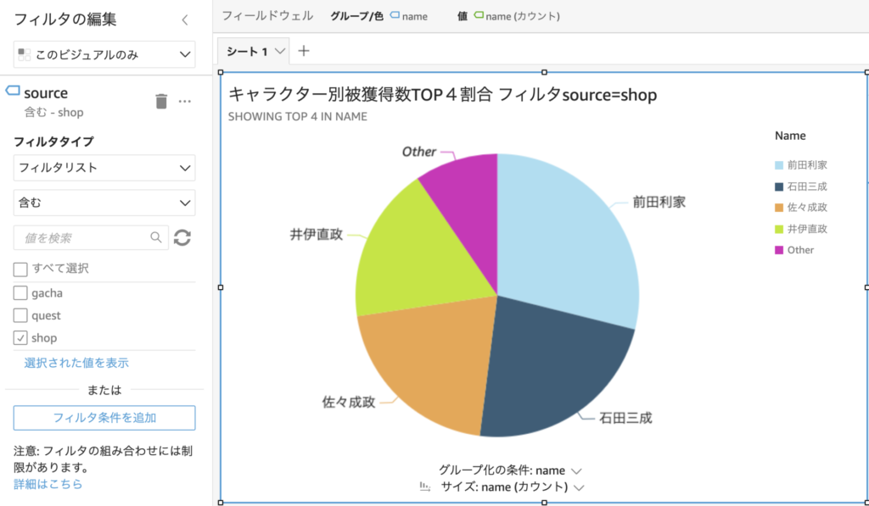This screenshot has width=869, height=506.
Task: Click the 前田利家 pie label text
Action: [x=659, y=202]
